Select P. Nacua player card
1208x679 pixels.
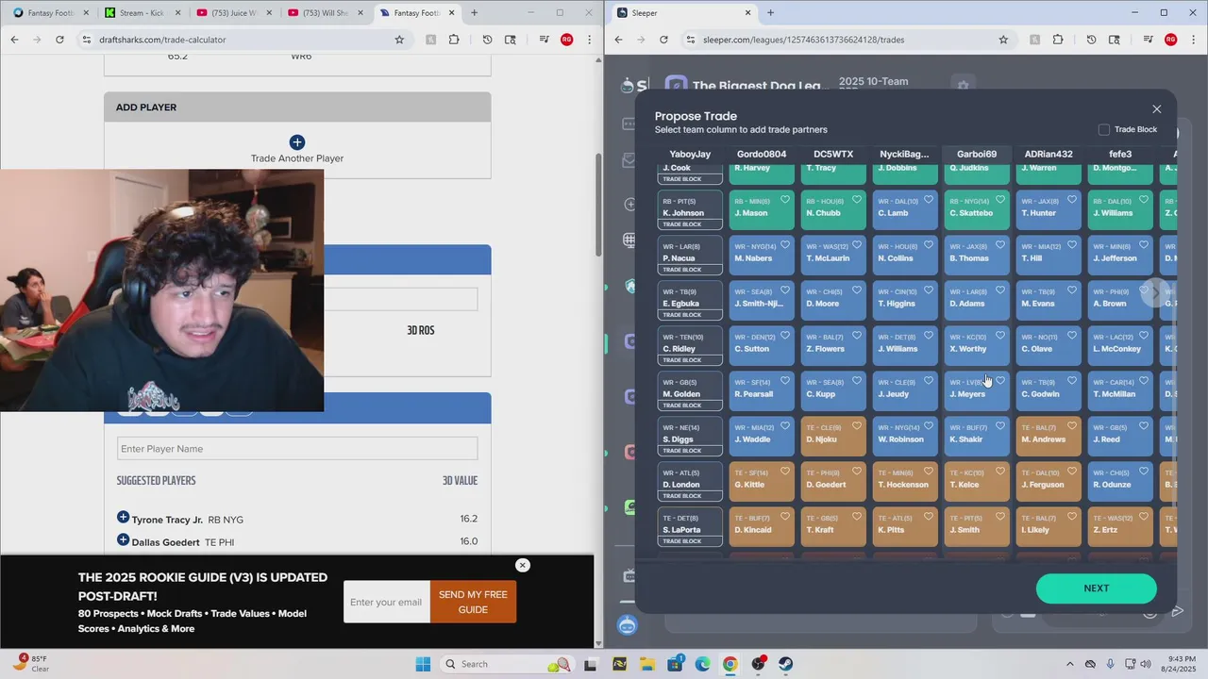[691, 256]
